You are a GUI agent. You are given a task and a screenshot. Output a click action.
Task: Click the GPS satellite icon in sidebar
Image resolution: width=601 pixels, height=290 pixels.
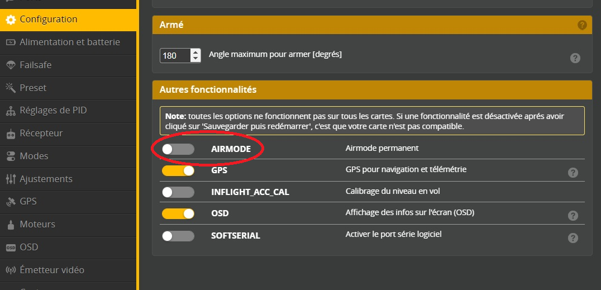[x=11, y=202]
